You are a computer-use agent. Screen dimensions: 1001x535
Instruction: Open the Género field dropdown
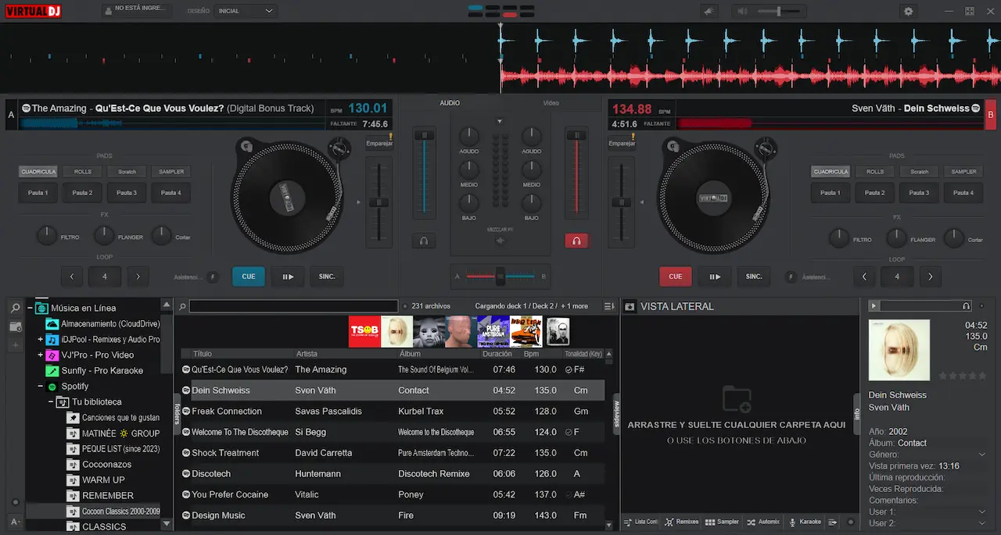tap(982, 455)
